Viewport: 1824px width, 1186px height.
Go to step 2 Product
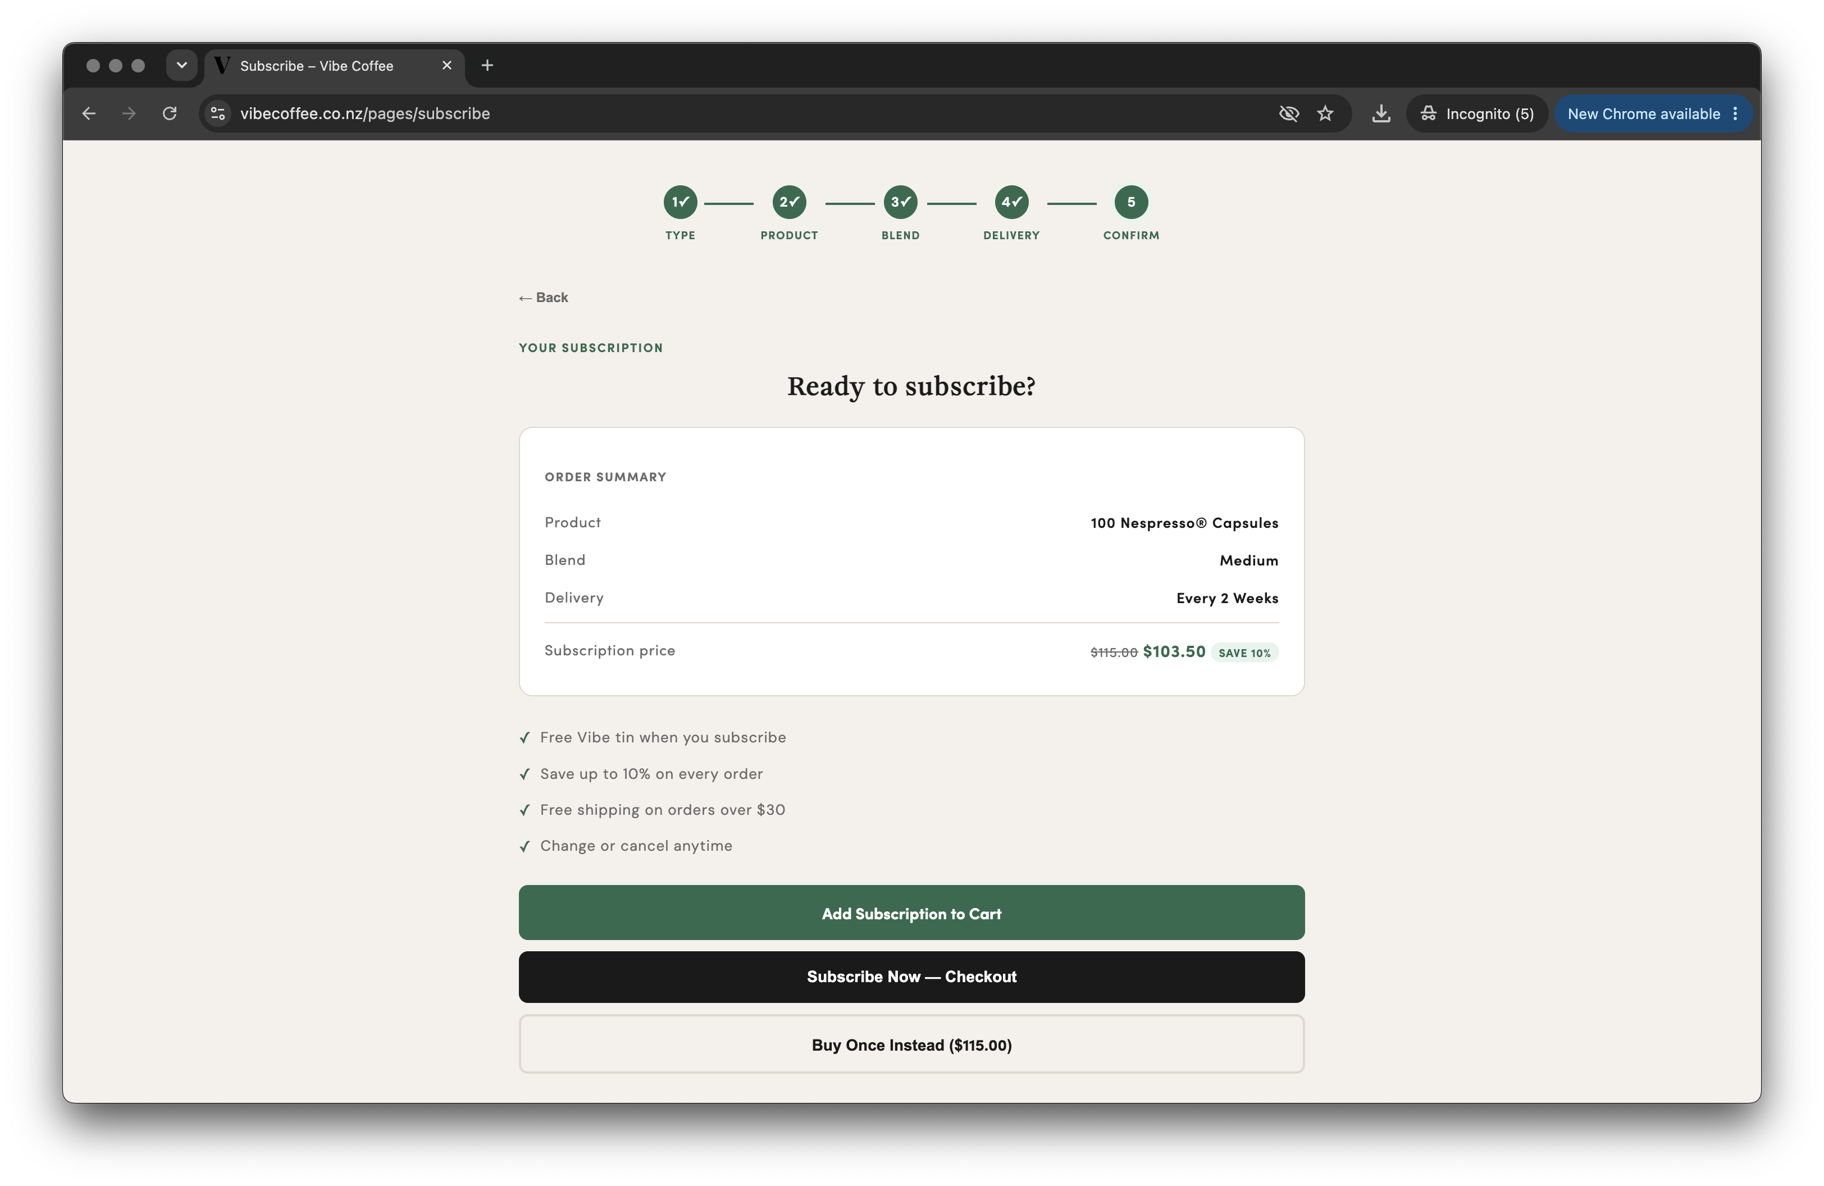(788, 202)
